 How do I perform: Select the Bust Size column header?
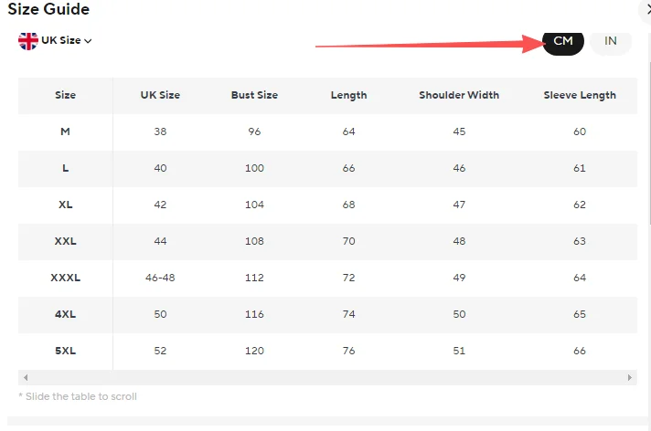(254, 95)
